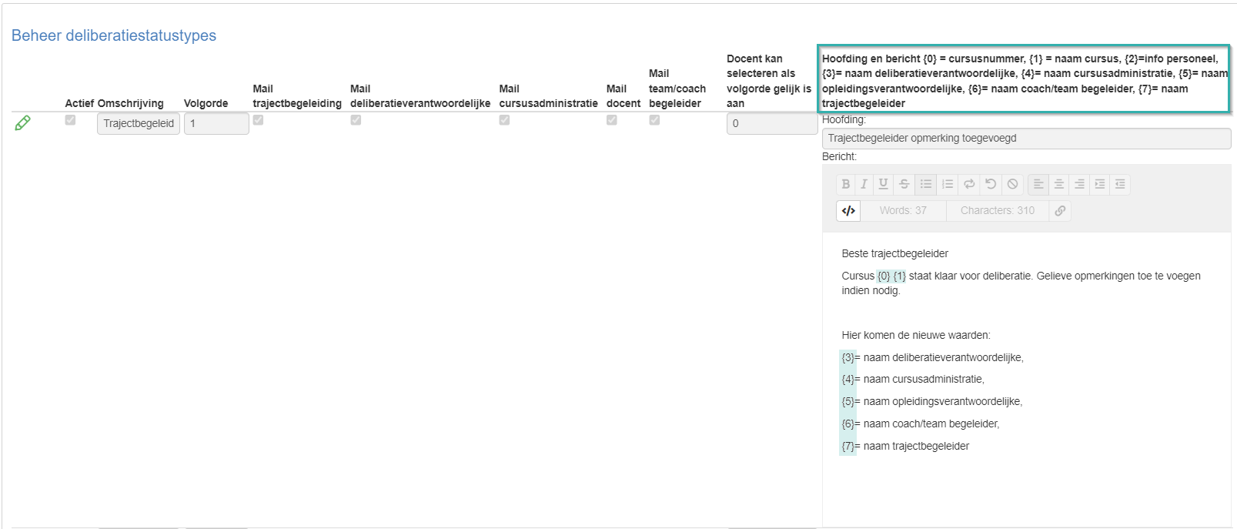Screen dimensions: 1237x529
Task: Click the 'Characters: 310' counter
Action: [x=998, y=210]
